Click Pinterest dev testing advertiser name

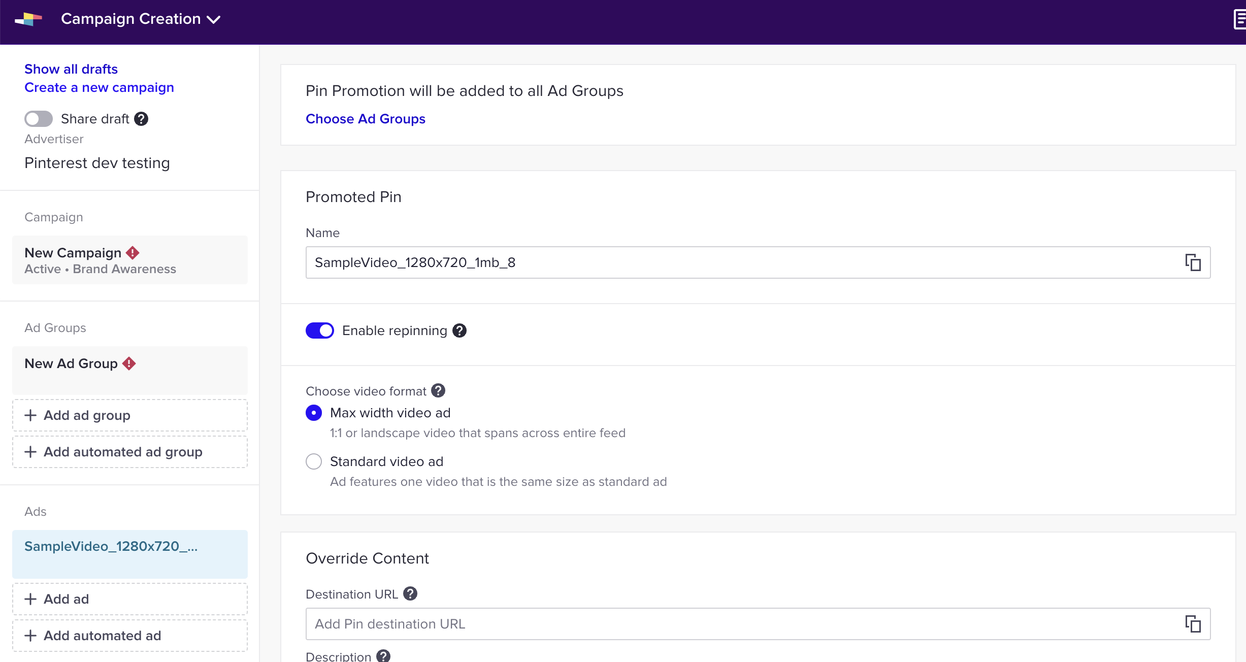click(x=97, y=163)
